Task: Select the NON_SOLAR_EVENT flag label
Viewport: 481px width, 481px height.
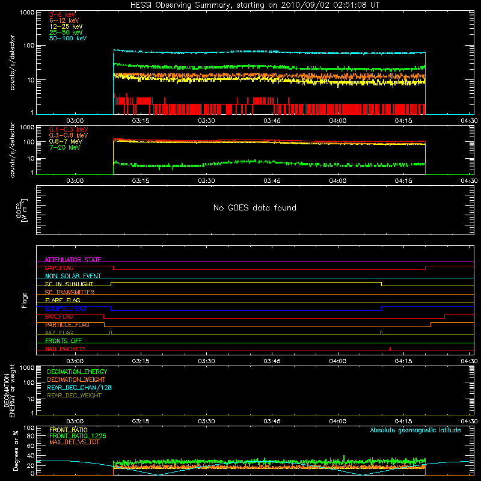Action: [73, 276]
